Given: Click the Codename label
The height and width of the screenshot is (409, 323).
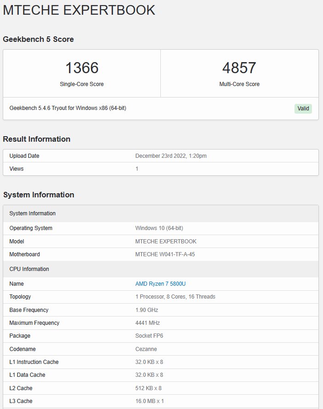Looking at the screenshot, I should [x=23, y=349].
